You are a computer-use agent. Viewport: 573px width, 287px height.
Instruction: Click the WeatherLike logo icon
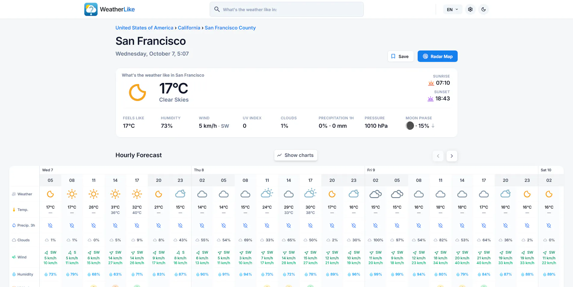(x=91, y=9)
